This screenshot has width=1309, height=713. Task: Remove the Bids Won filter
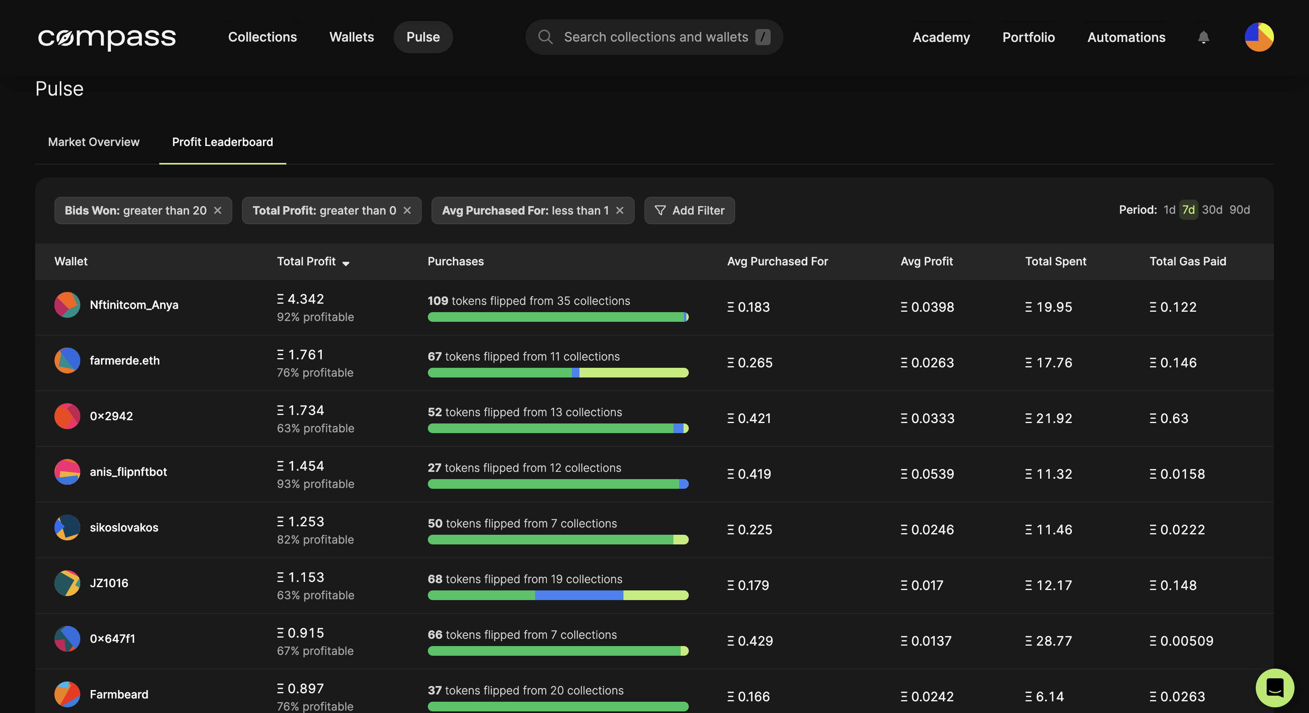pos(217,211)
